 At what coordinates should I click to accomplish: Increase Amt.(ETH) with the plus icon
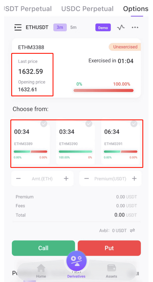tap(66, 179)
